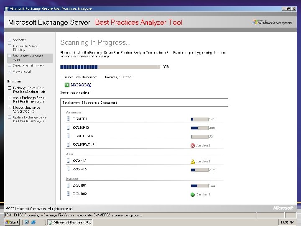Select the EXAMERWOLF server name

click(x=83, y=145)
